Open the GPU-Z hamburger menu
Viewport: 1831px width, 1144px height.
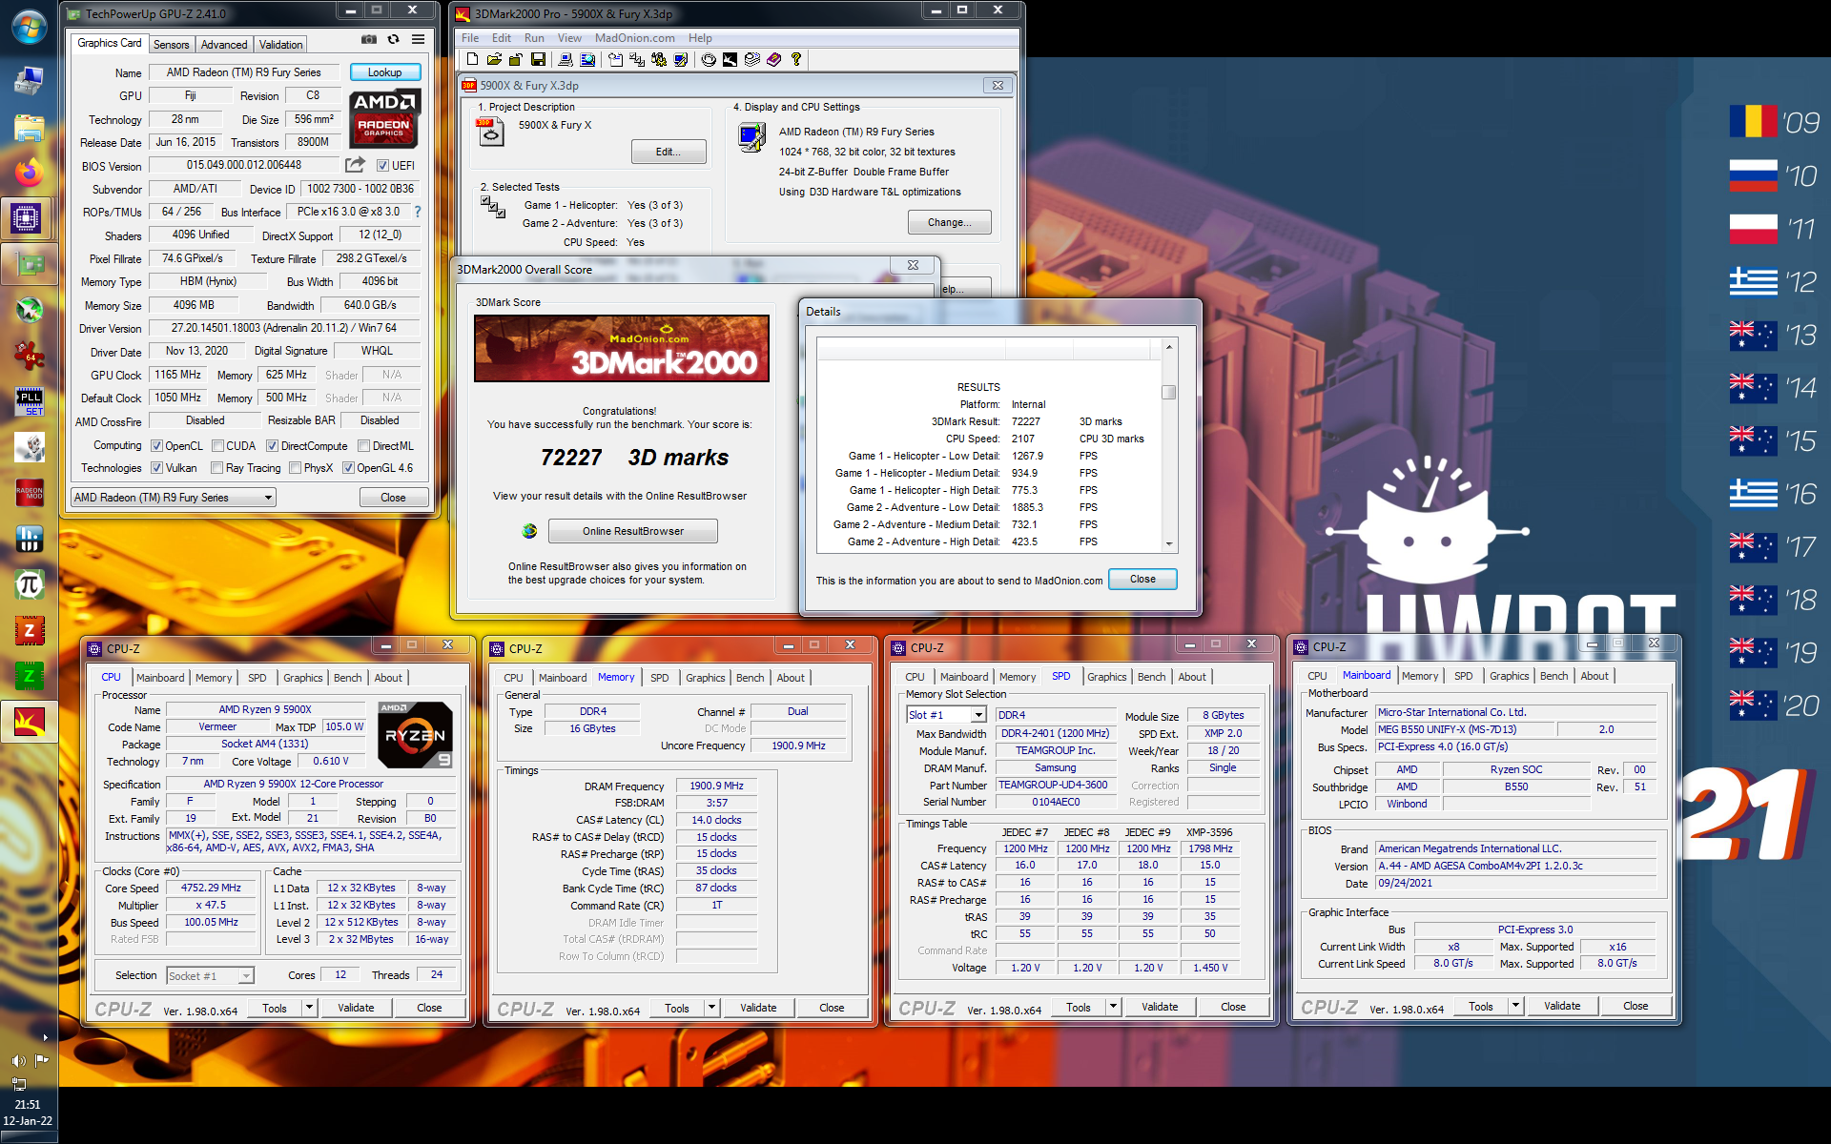tap(418, 40)
